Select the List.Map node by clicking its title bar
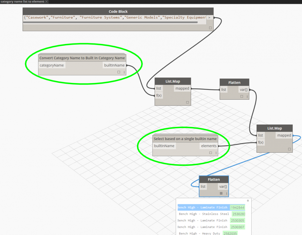The width and height of the screenshot is (302, 235). pyautogui.click(x=173, y=81)
